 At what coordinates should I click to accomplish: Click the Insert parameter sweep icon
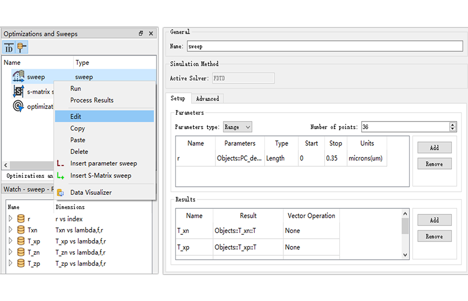[60, 164]
